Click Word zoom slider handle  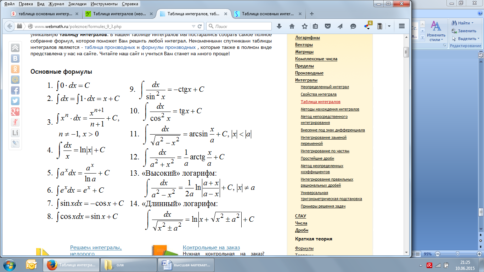pos(457,254)
